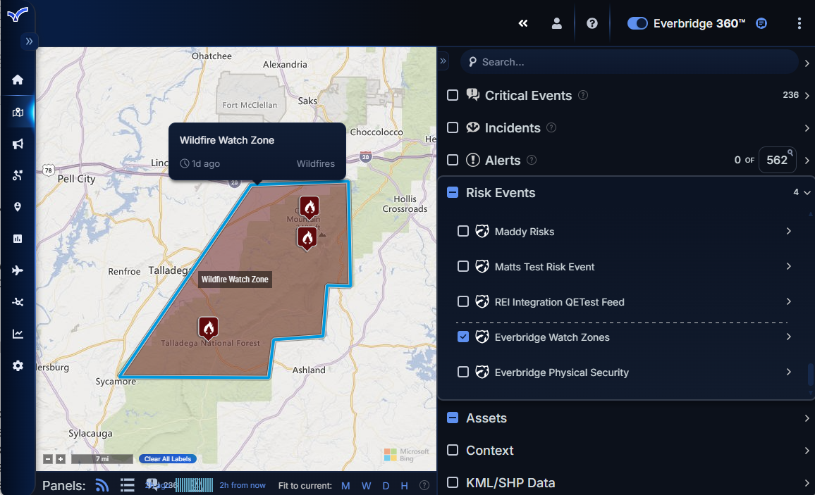Viewport: 815px width, 495px height.
Task: Toggle the Assets checkbox
Action: pyautogui.click(x=453, y=418)
